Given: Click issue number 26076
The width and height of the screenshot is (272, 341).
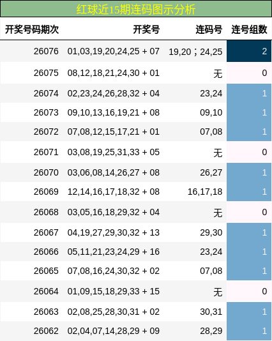Looking at the screenshot, I should pos(46,51).
